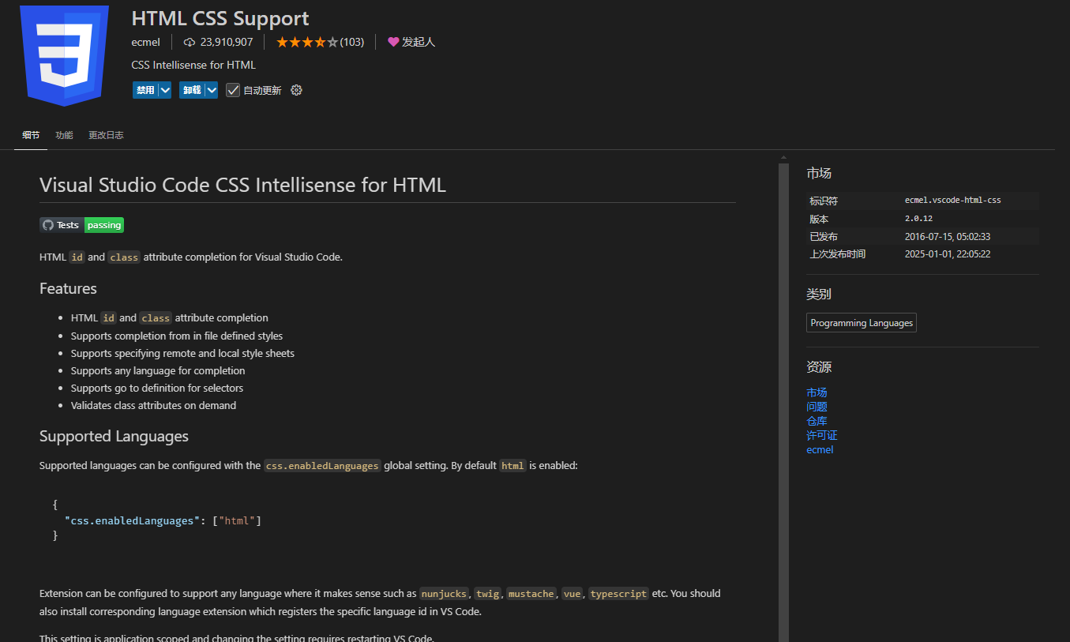Image resolution: width=1070 pixels, height=642 pixels.
Task: Click the version value 2.0.12
Action: pyautogui.click(x=918, y=219)
